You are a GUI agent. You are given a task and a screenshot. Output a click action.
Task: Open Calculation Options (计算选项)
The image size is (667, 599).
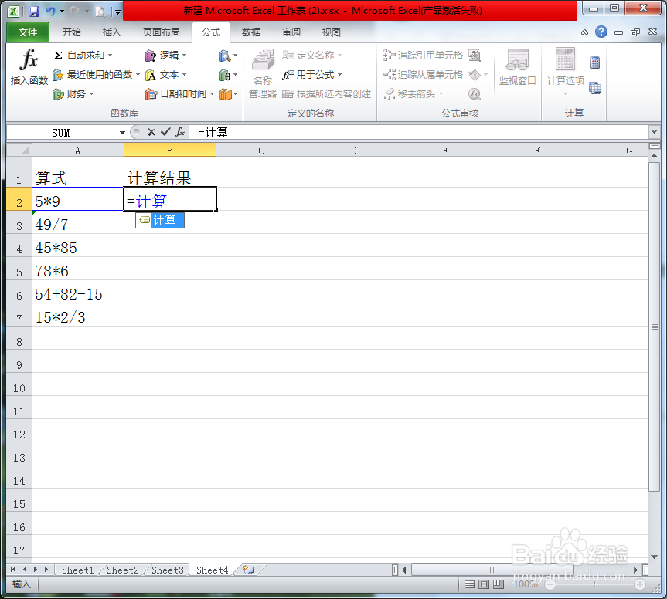click(x=565, y=71)
